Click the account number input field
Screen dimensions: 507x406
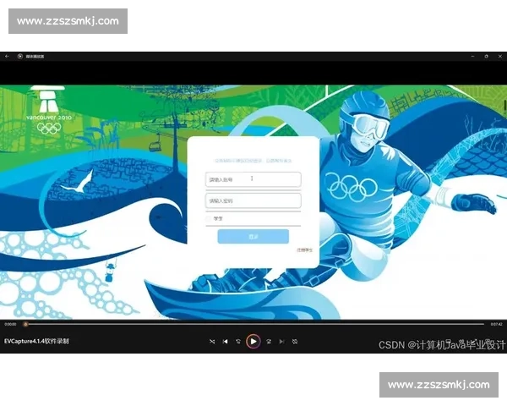click(253, 179)
